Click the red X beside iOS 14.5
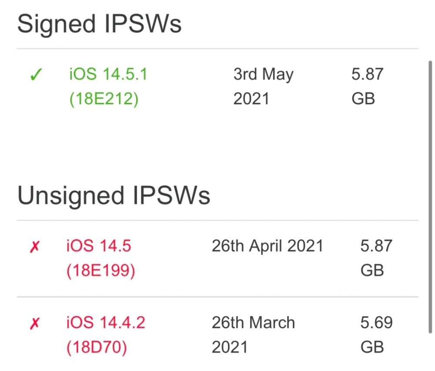Image resolution: width=435 pixels, height=371 pixels. click(35, 246)
